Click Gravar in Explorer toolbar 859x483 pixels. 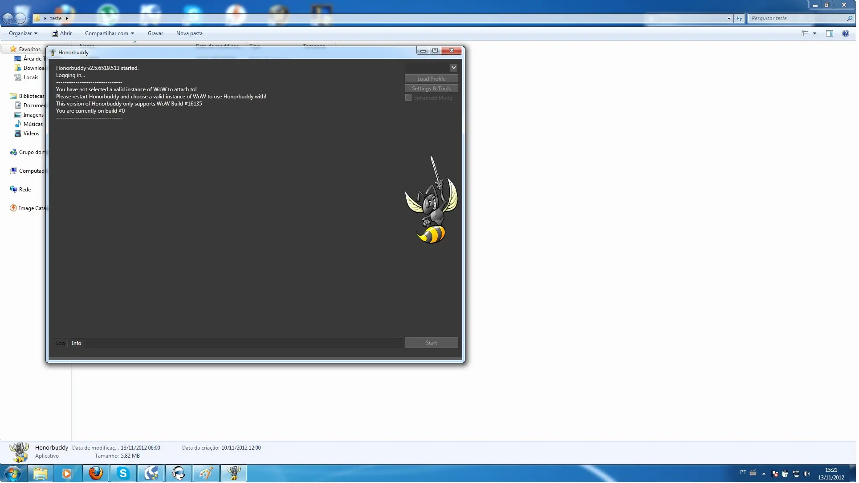(x=156, y=33)
